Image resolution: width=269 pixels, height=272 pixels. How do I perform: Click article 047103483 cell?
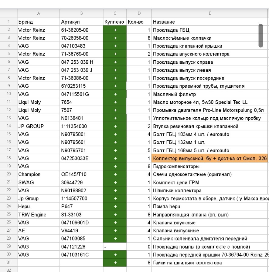[81, 46]
